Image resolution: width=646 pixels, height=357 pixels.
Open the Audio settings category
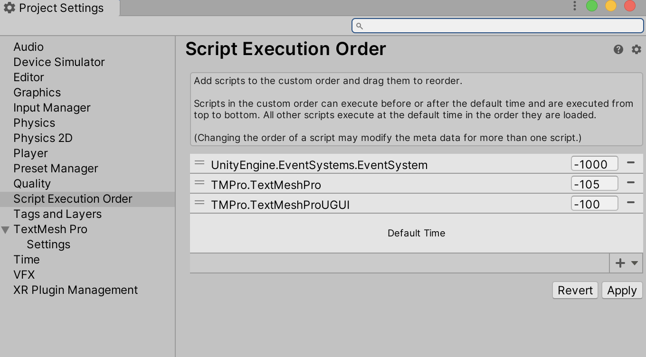pos(28,47)
